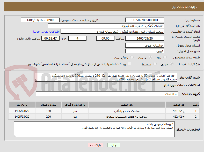This screenshot has height=152, width=204.
Task: Click the شهر محل تحویل field
Action: pos(144,51)
